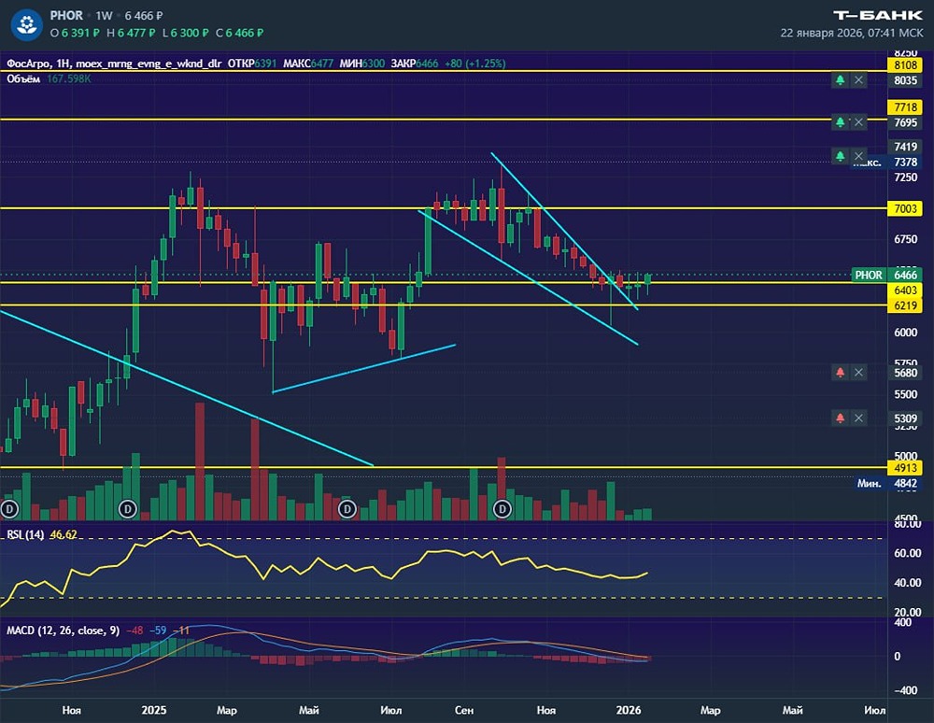Click the 7419 price label on the axis
This screenshot has width=934, height=723.
click(905, 147)
